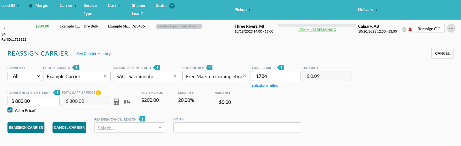Image resolution: width=461 pixels, height=146 pixels.
Task: Click the Total Carrier Price info icon
Action: [x=98, y=93]
